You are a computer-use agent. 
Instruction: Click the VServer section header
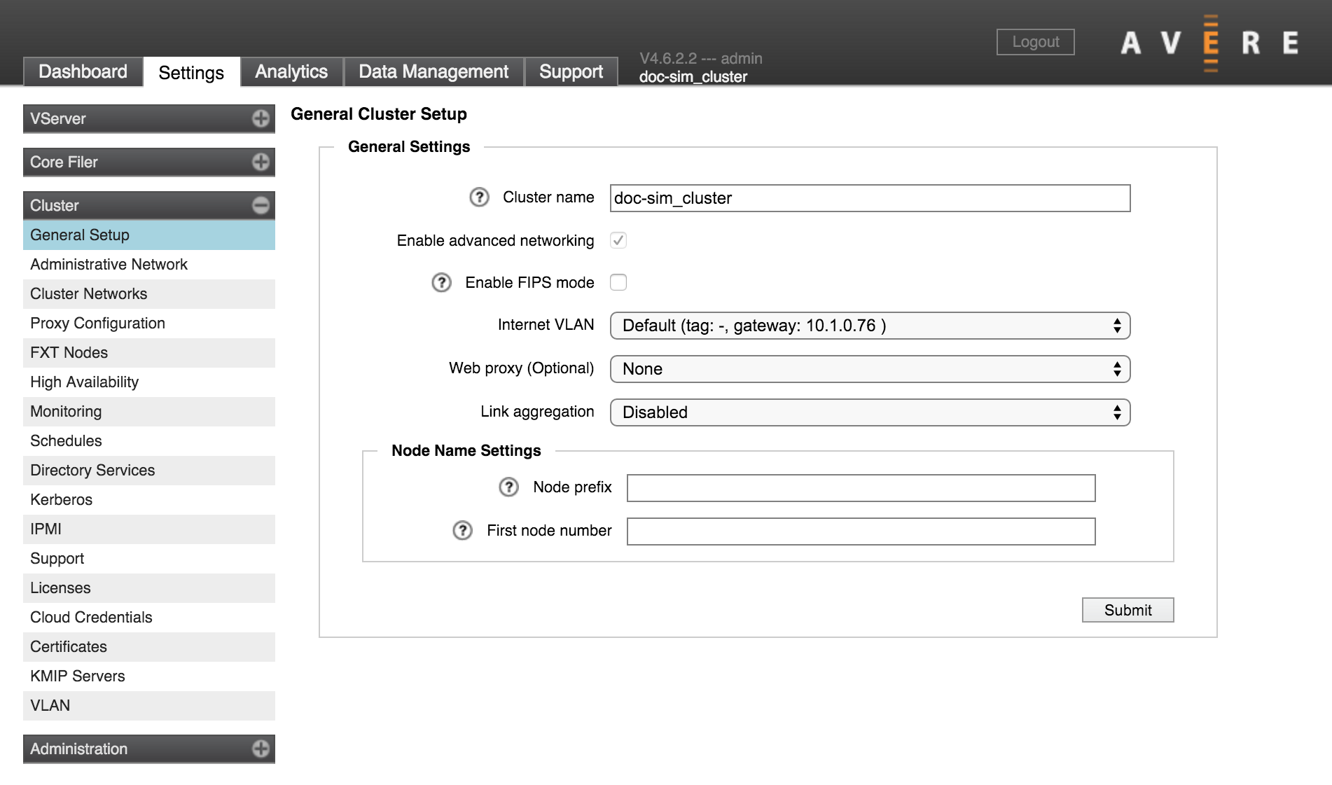[149, 119]
